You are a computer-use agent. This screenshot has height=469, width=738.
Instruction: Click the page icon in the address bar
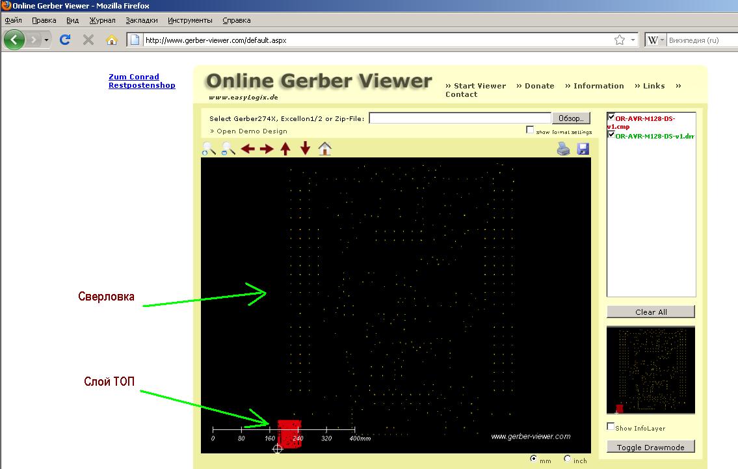point(135,40)
